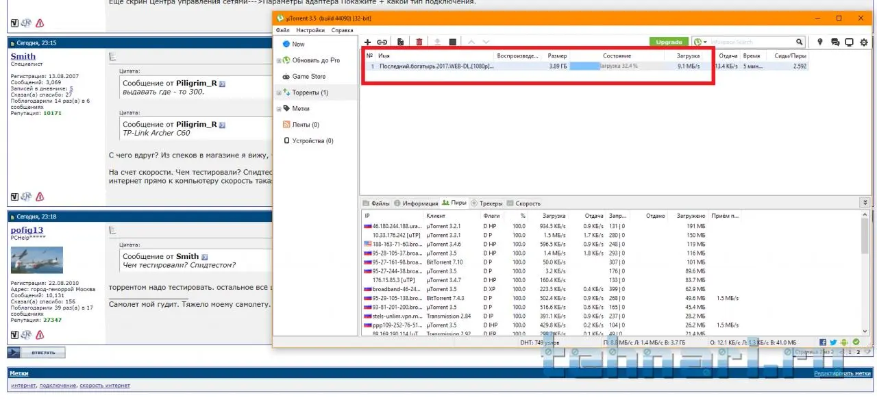Move torrent up the queue arrow
The width and height of the screenshot is (877, 400).
[471, 42]
